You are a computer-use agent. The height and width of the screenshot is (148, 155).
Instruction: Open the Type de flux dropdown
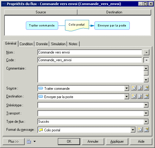click(146, 122)
